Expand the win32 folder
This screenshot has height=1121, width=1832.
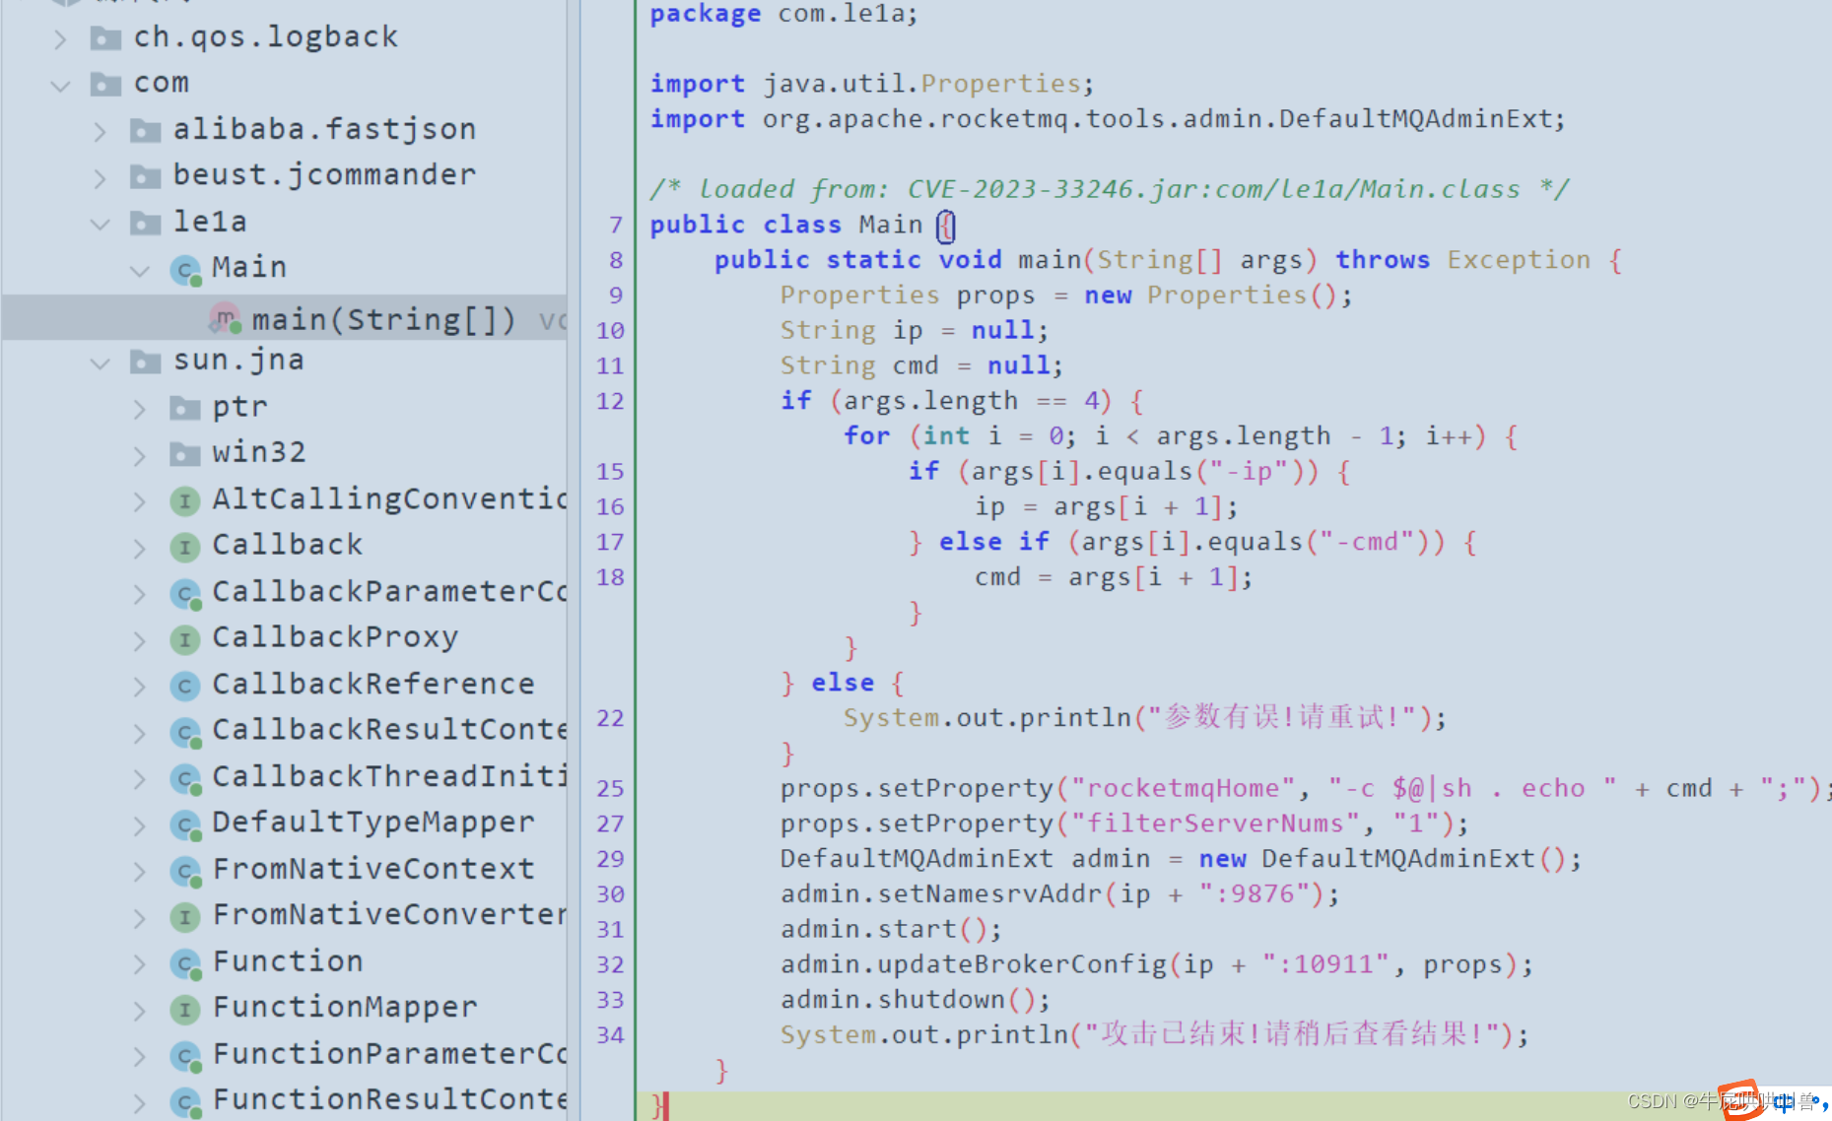tap(139, 455)
